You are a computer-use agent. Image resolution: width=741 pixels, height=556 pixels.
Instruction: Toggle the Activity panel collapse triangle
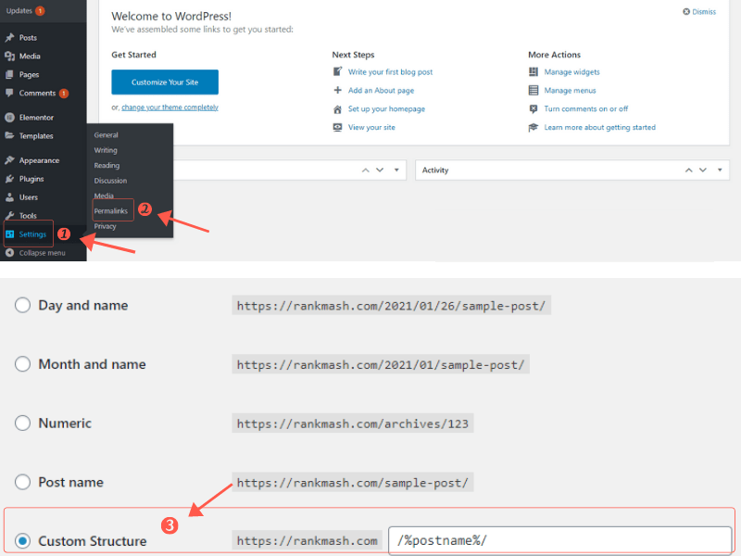pos(720,171)
